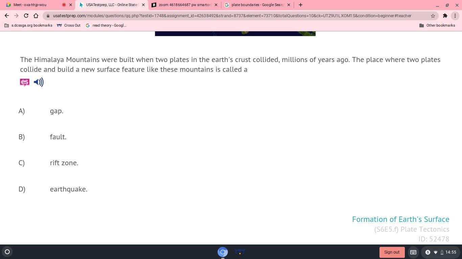Open the read theory Google bookmark

click(106, 25)
